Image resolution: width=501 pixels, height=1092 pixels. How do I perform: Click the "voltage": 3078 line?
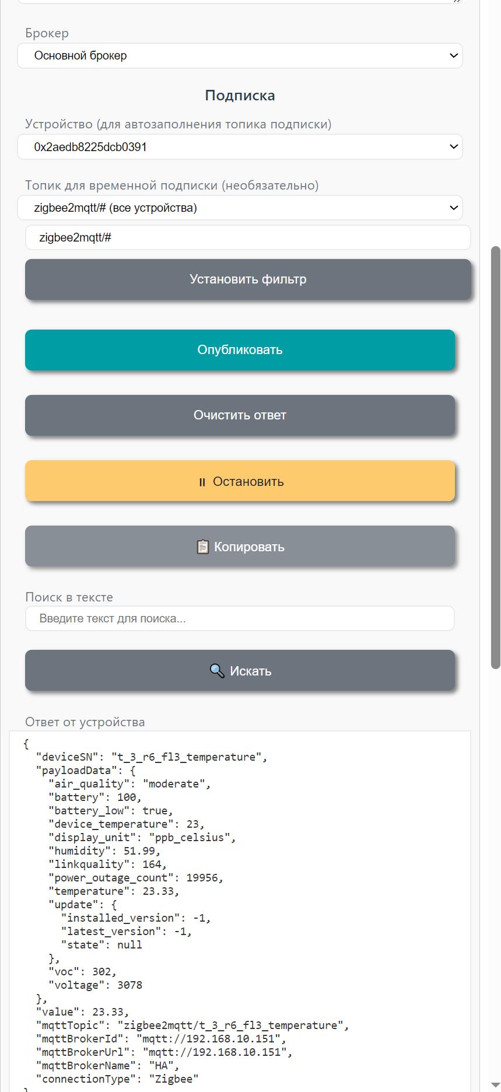pos(95,985)
